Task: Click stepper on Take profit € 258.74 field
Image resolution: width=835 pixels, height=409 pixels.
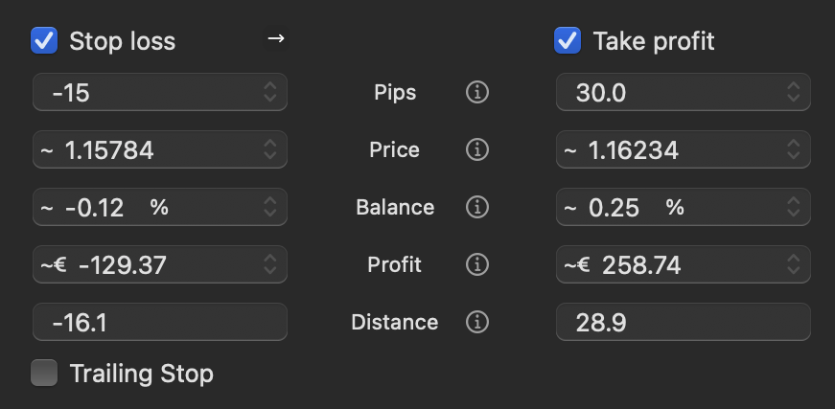Action: pos(794,264)
